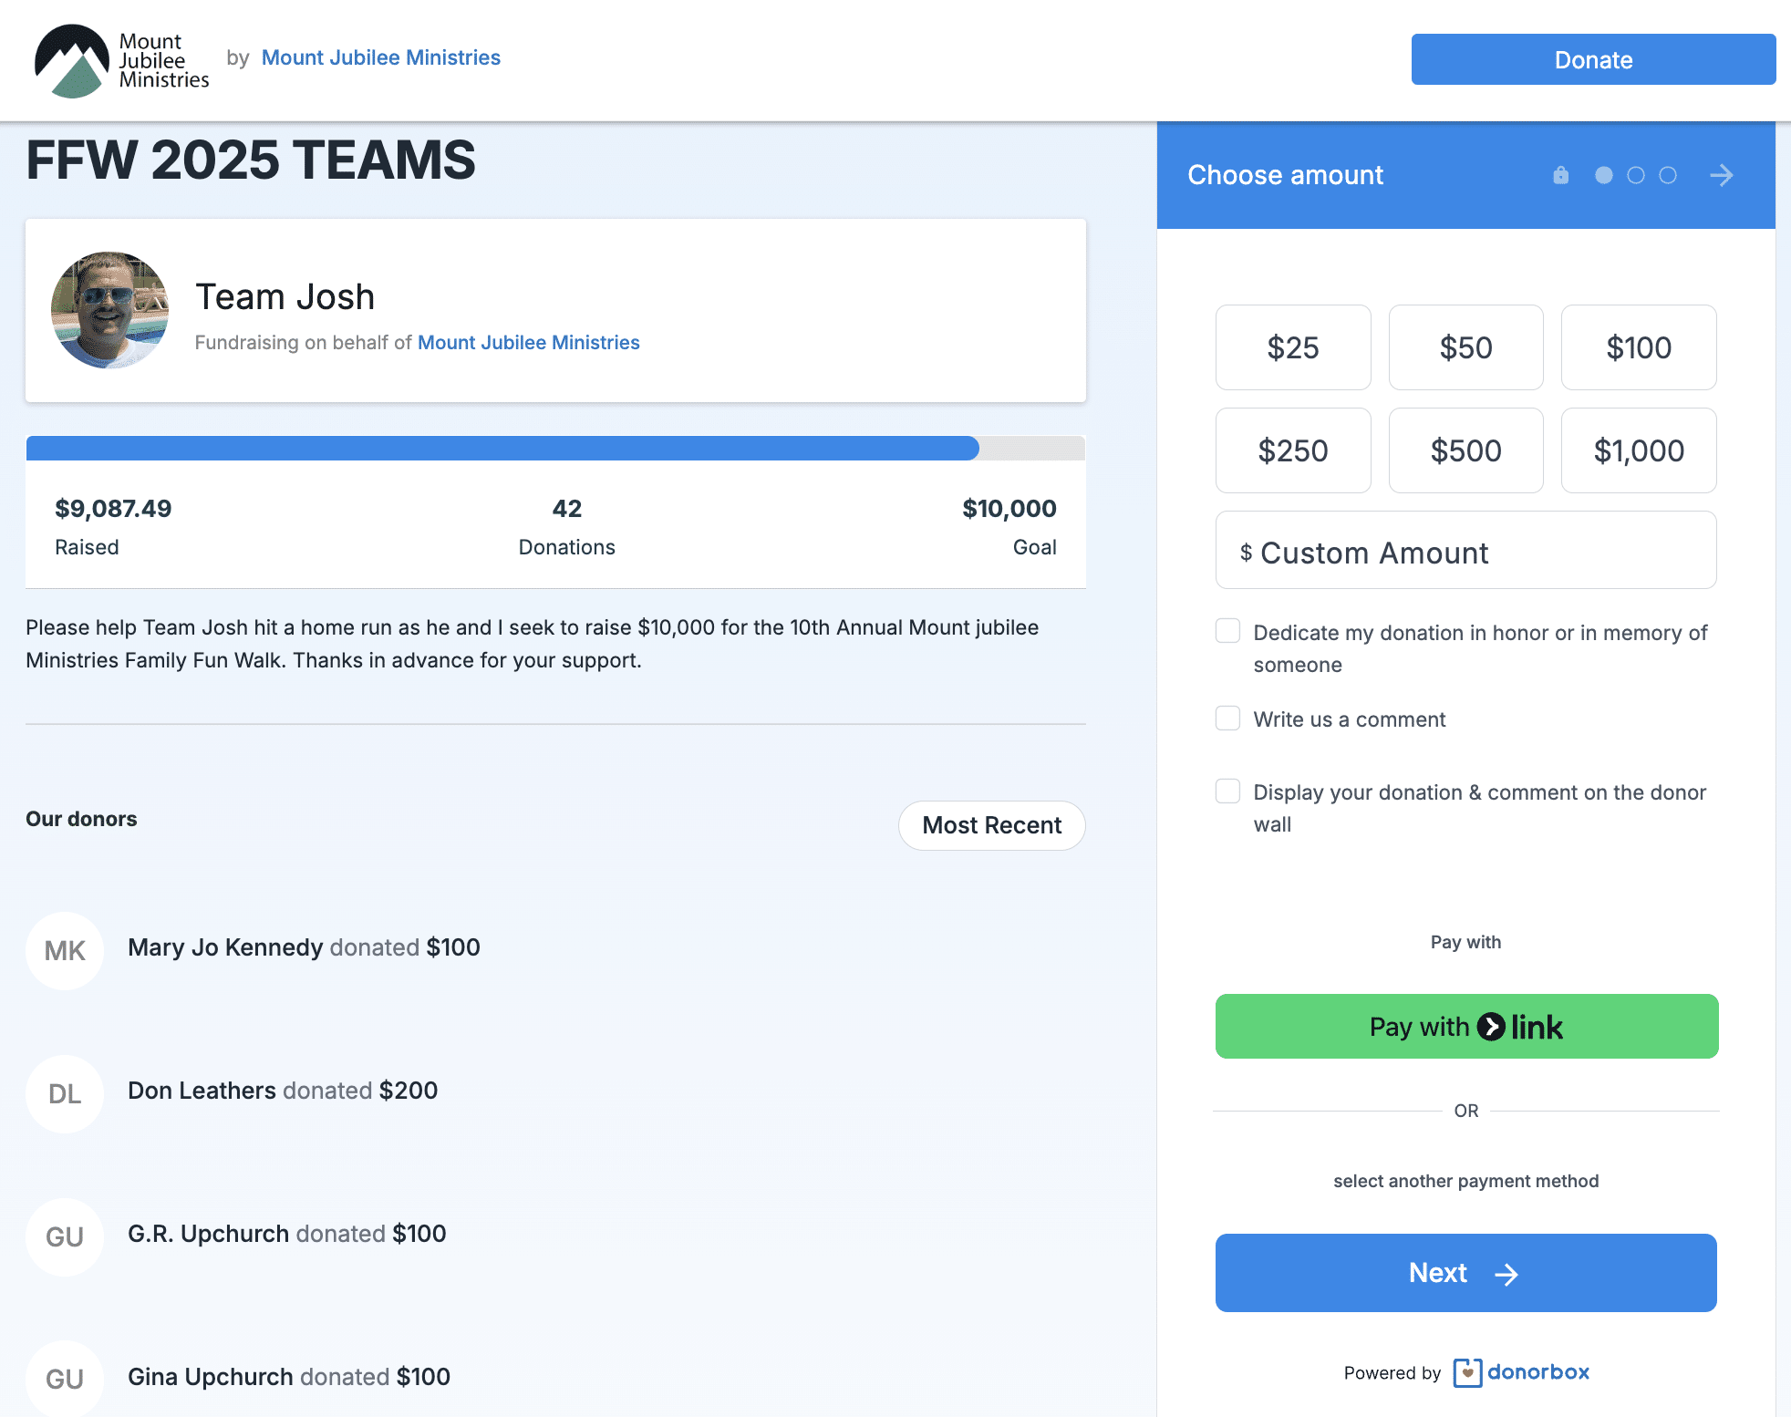Viewport: 1791px width, 1417px height.
Task: Click select another payment method text
Action: (x=1466, y=1181)
